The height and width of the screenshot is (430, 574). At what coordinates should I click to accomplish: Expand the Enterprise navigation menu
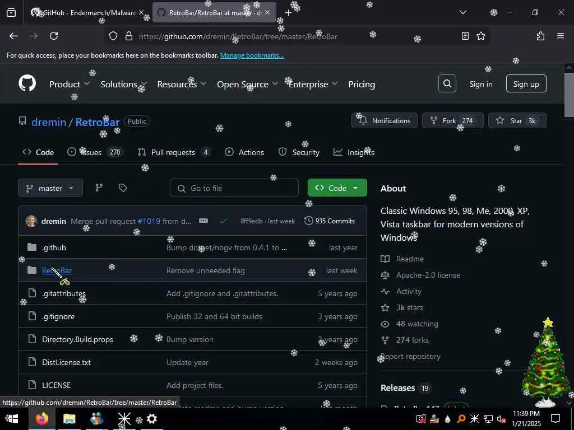pos(313,84)
